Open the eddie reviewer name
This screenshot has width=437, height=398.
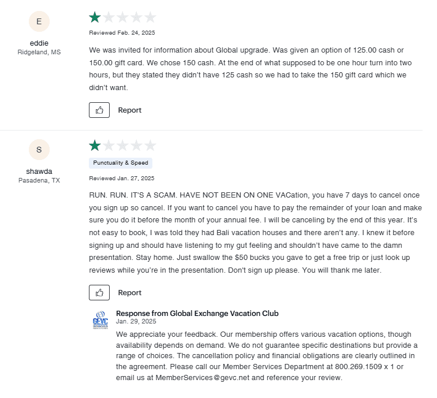pyautogui.click(x=39, y=43)
